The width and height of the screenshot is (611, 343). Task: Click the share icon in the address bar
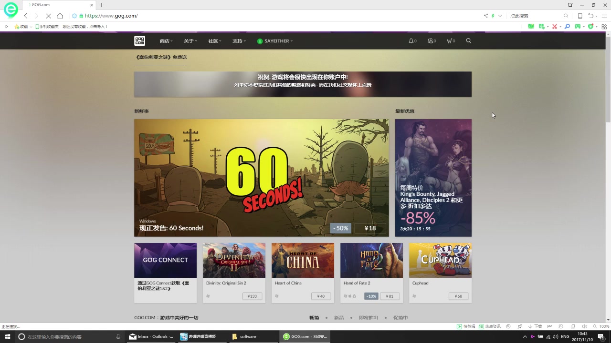[x=486, y=16]
